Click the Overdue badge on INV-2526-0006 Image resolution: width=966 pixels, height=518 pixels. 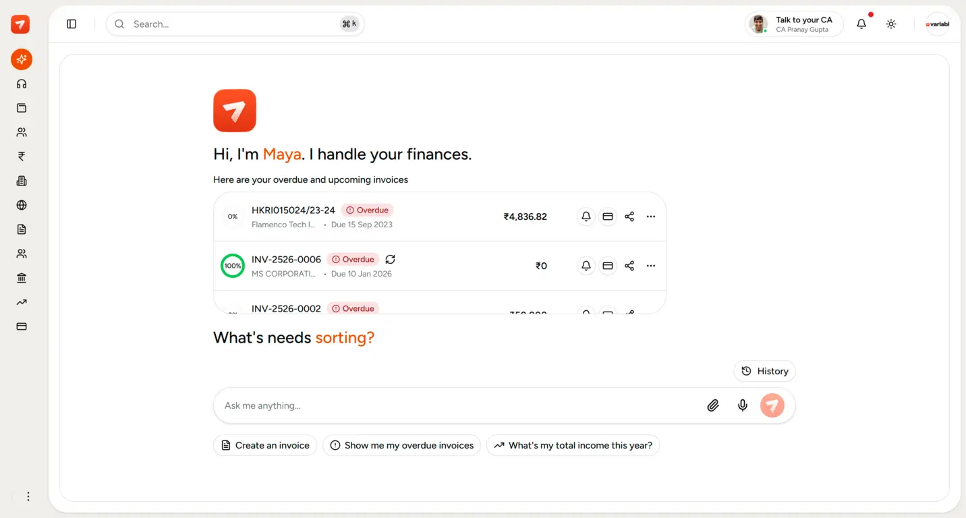353,259
